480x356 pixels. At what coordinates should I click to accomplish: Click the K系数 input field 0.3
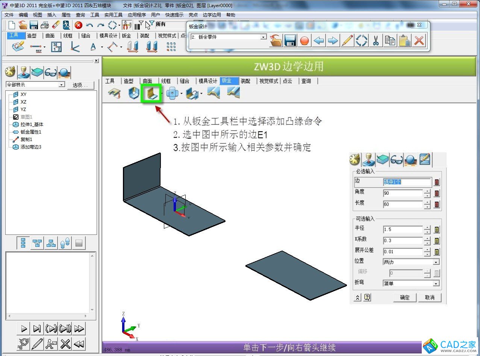click(x=403, y=241)
